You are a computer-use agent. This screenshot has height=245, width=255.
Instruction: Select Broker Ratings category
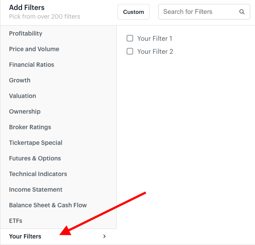click(30, 127)
